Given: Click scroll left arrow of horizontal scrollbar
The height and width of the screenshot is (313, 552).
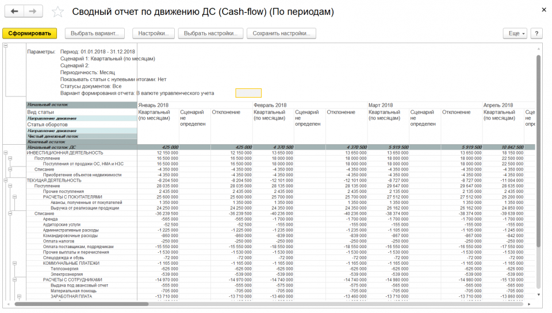Looking at the screenshot, I should coord(9,304).
